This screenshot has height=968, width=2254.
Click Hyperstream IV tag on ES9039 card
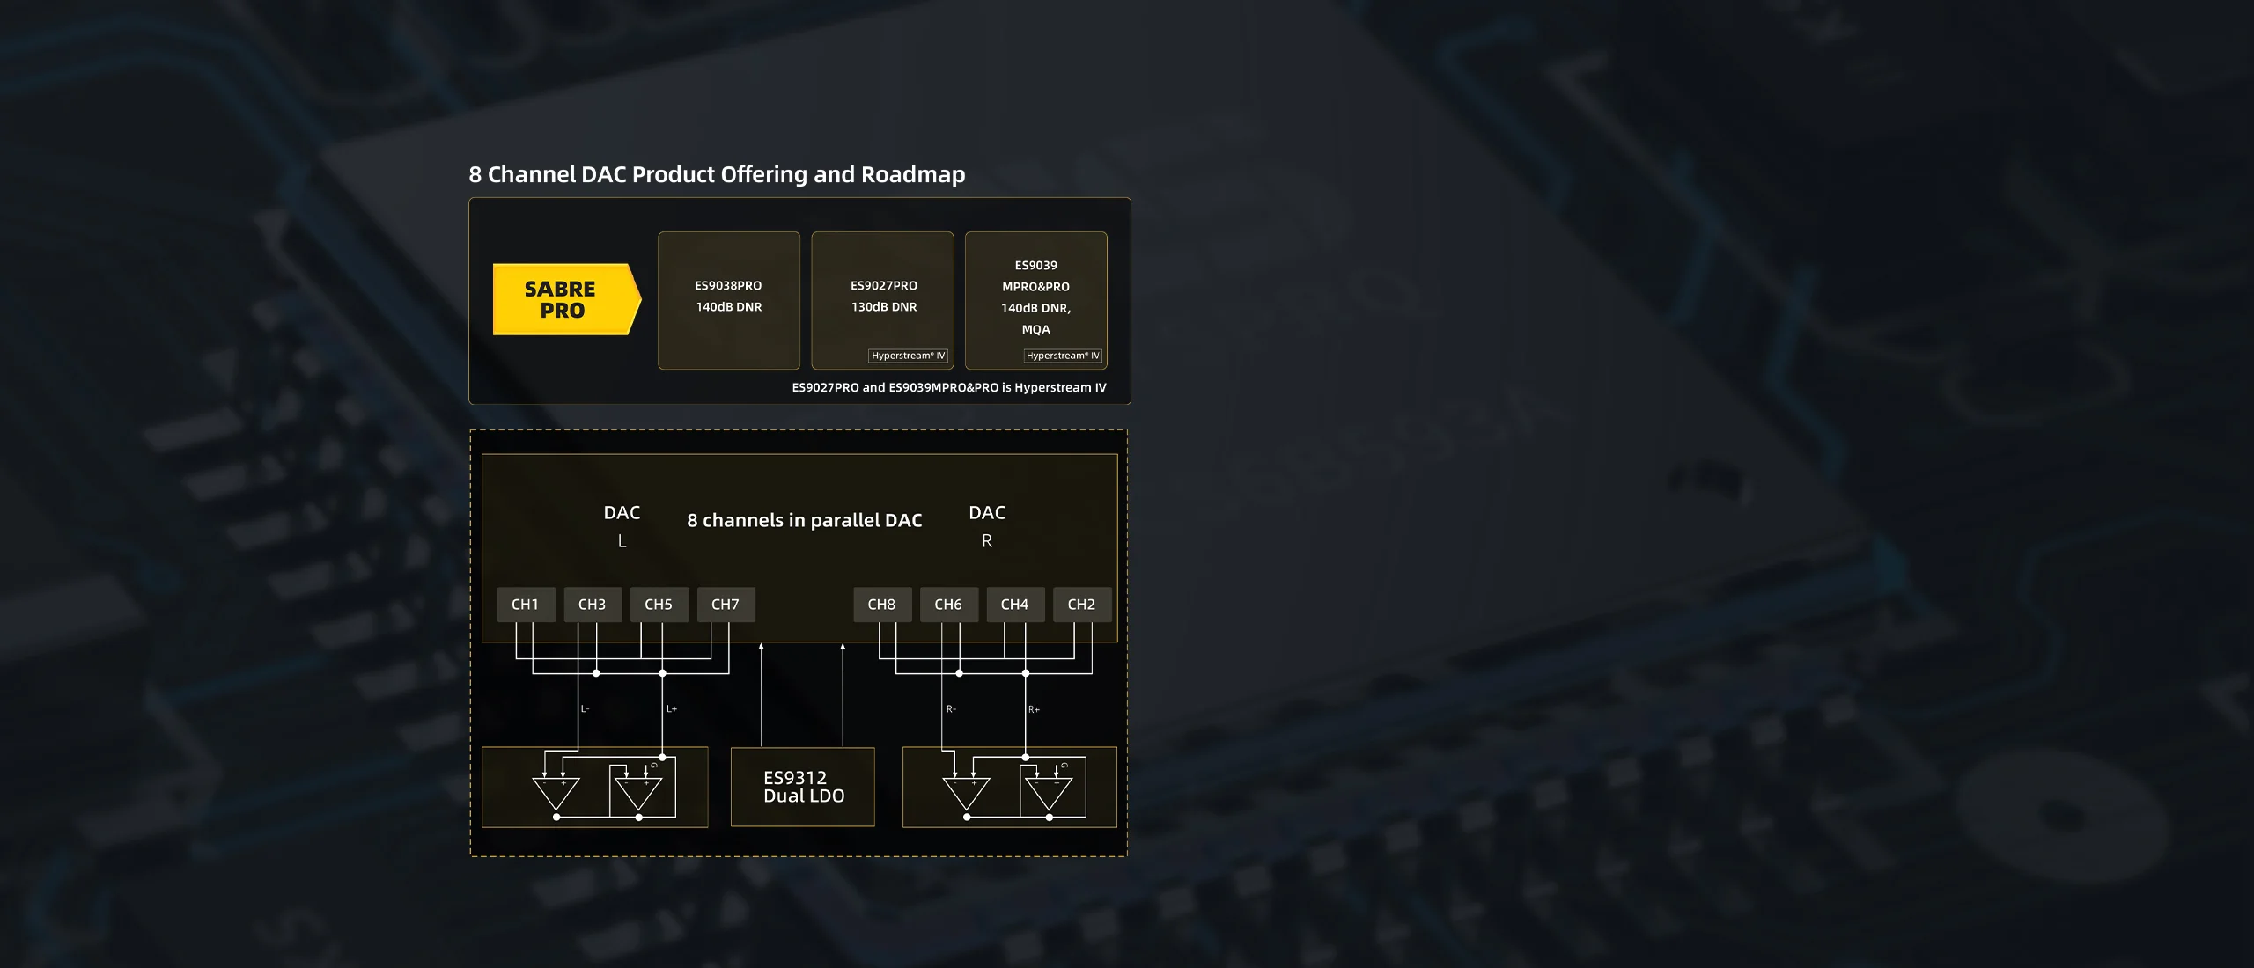(1063, 356)
